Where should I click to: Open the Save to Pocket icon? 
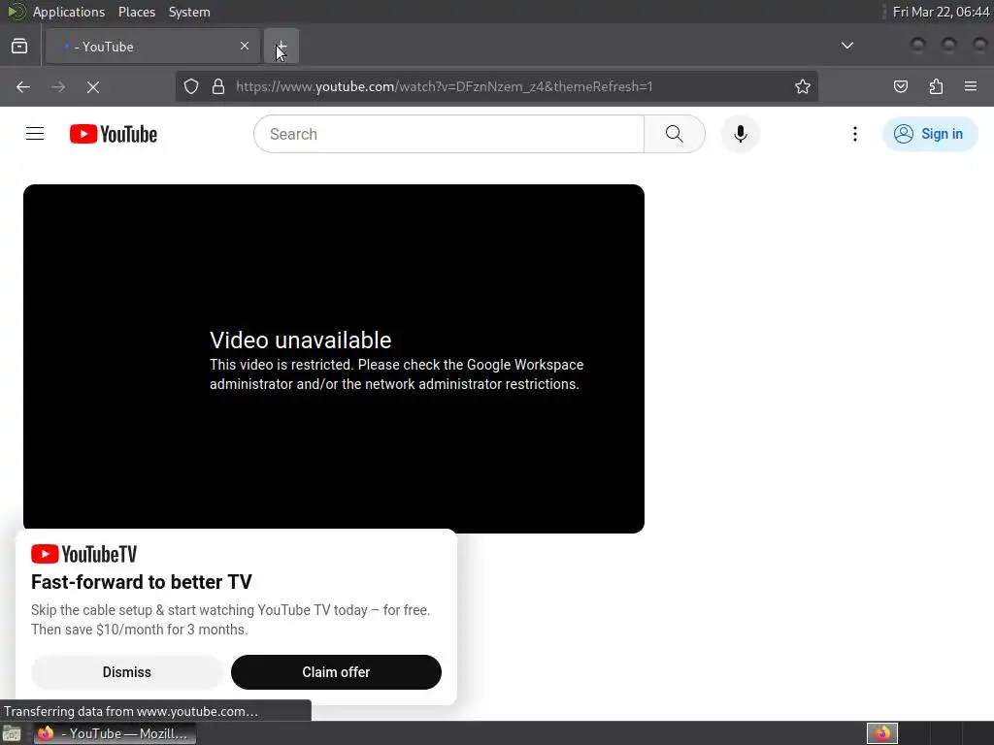pos(900,86)
